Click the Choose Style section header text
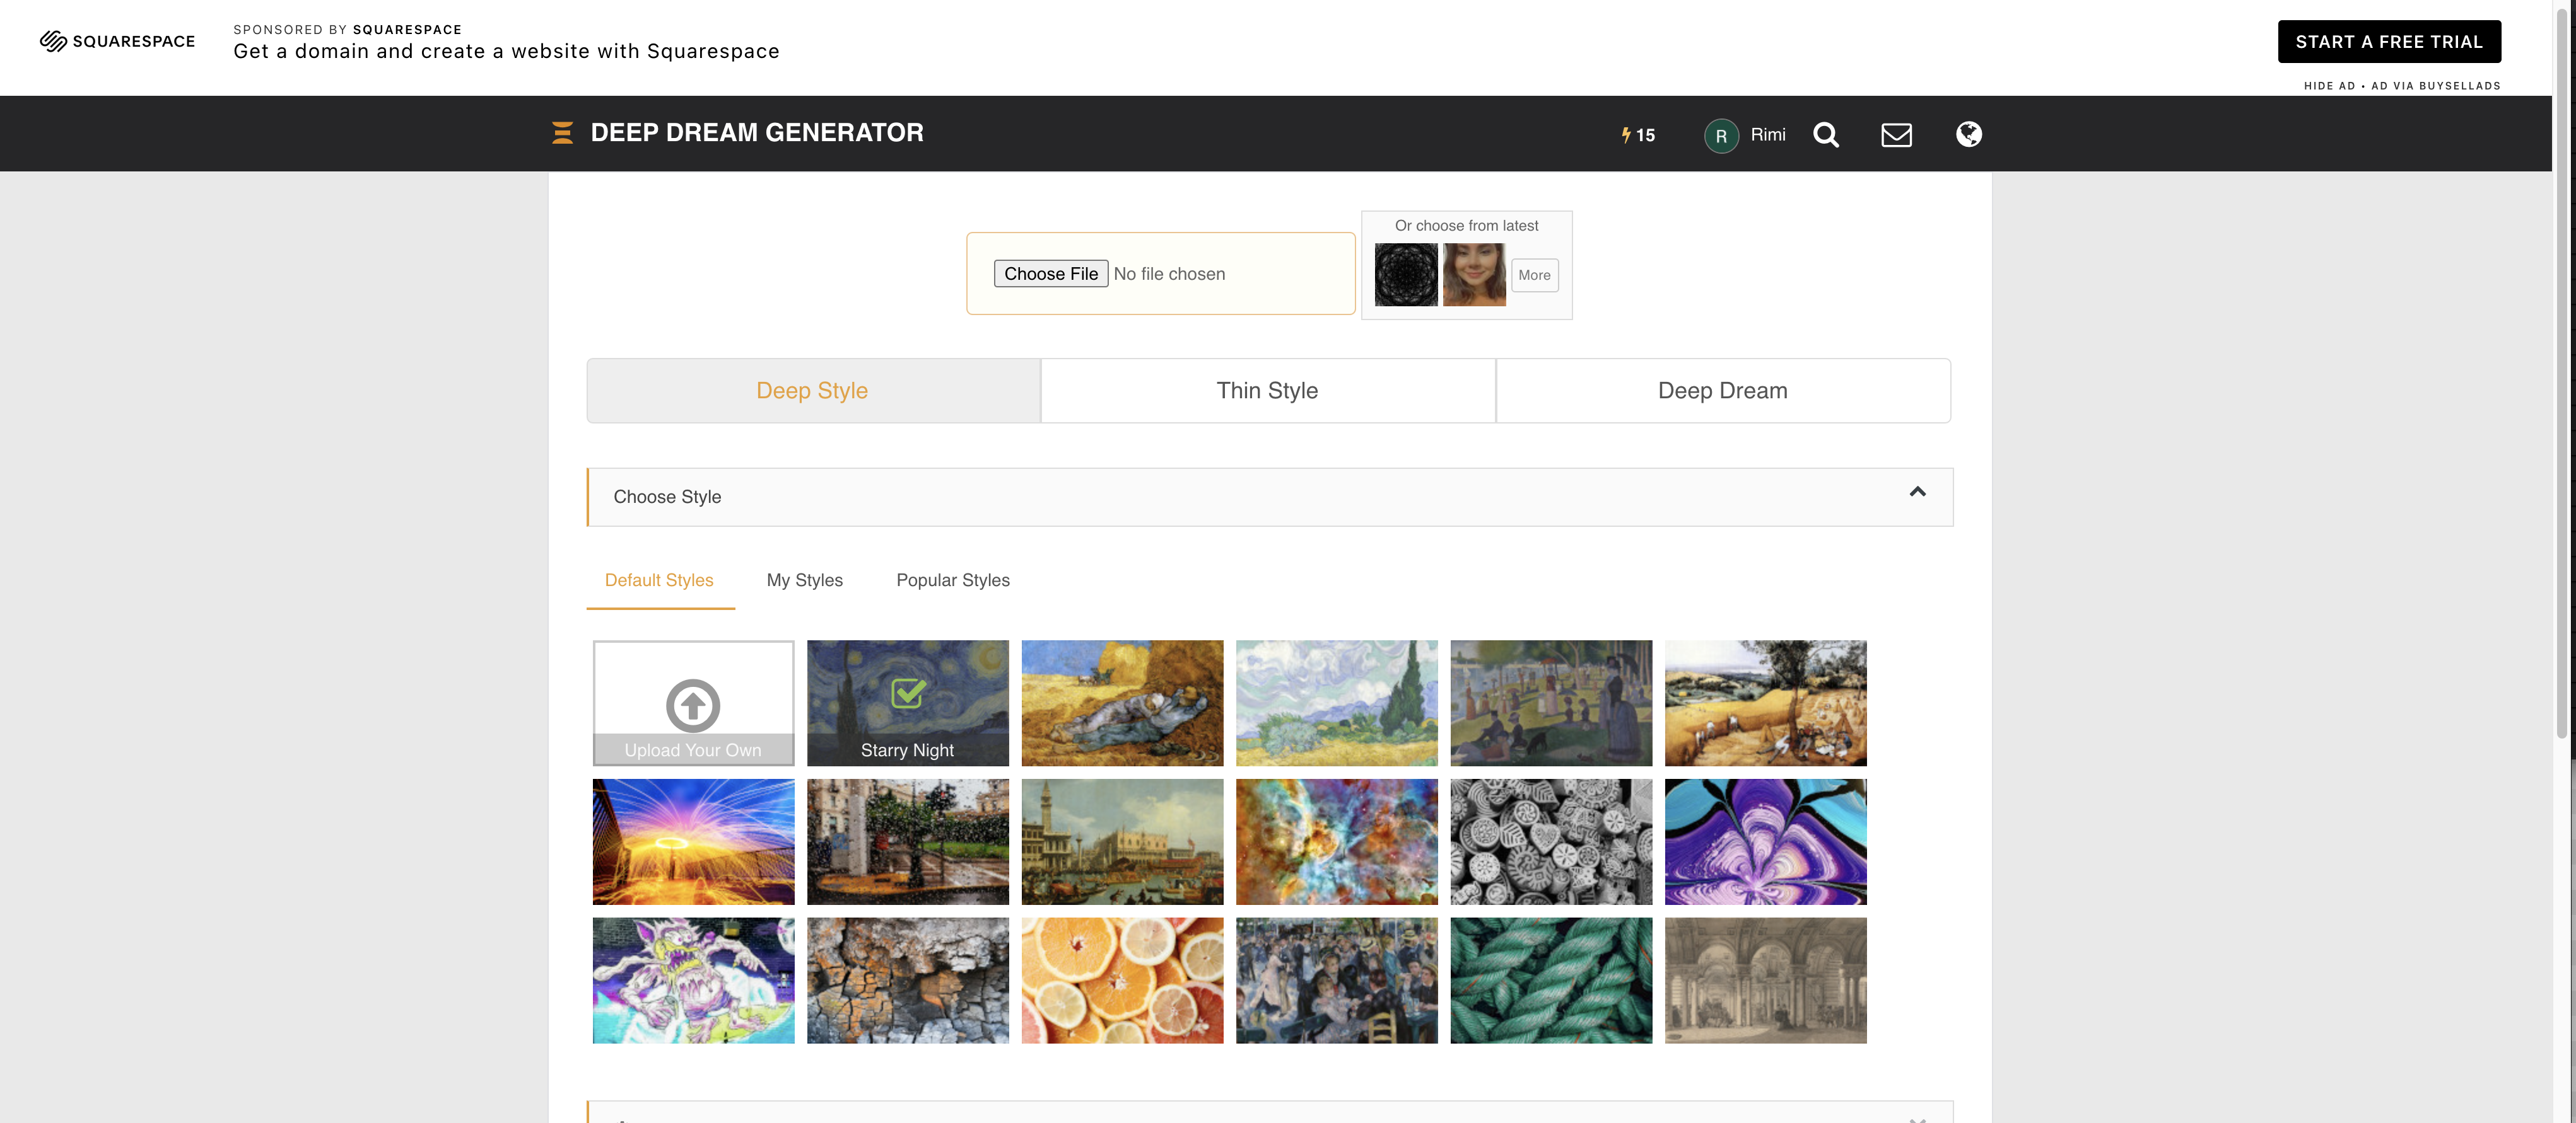This screenshot has height=1123, width=2576. tap(667, 497)
